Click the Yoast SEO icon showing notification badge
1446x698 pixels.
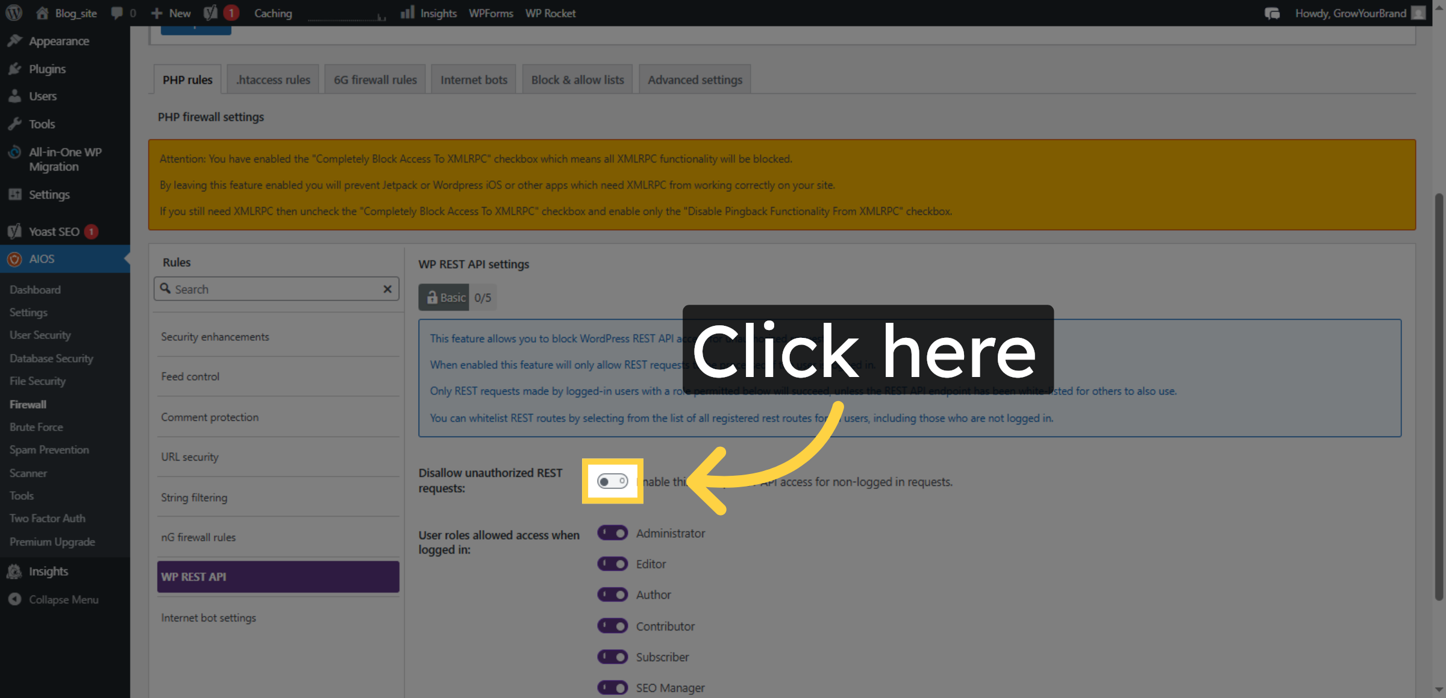[210, 12]
